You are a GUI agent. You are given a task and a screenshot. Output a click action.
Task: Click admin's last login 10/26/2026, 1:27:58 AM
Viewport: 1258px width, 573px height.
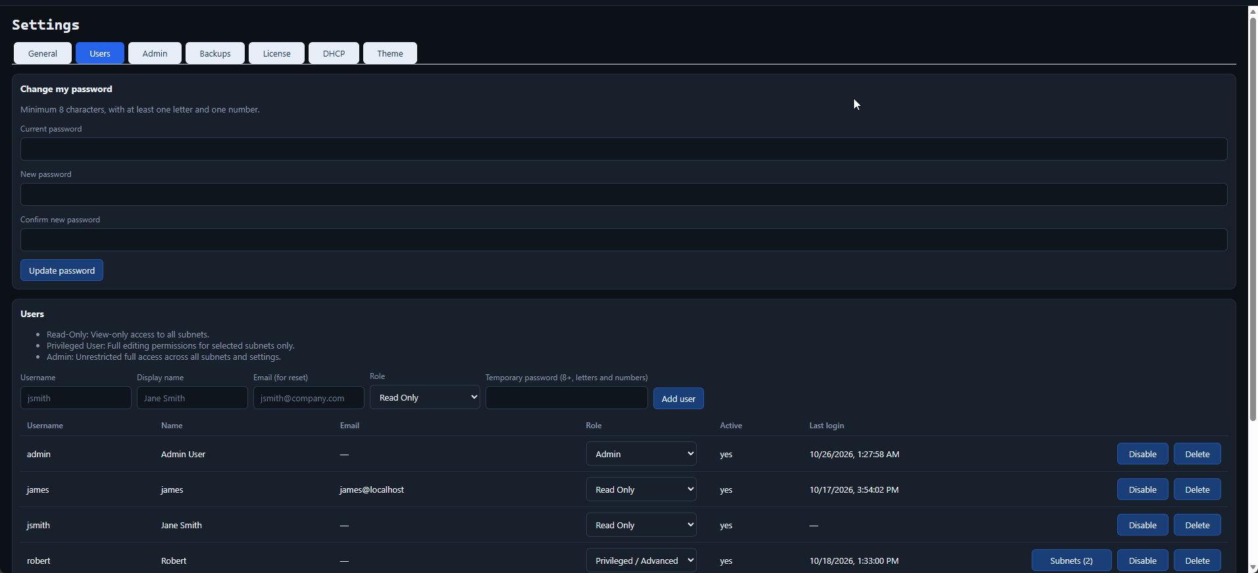[x=854, y=454]
